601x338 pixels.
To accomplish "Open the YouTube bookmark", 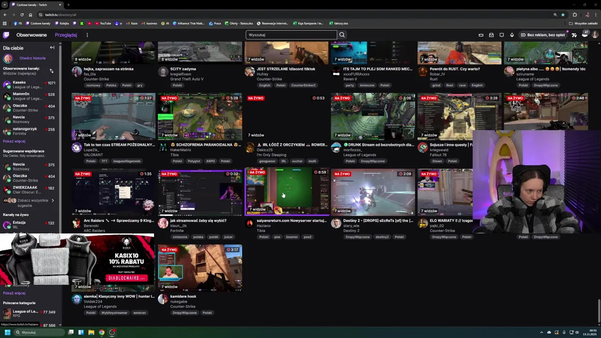I will point(103,23).
